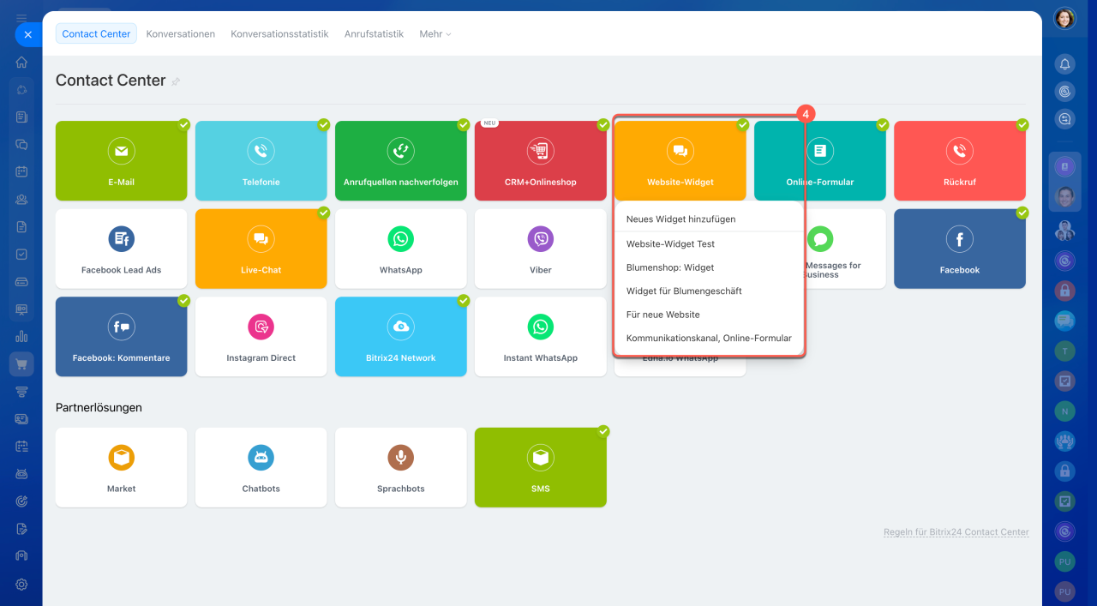Open the E-Mail channel tile
The height and width of the screenshot is (606, 1097).
[121, 160]
